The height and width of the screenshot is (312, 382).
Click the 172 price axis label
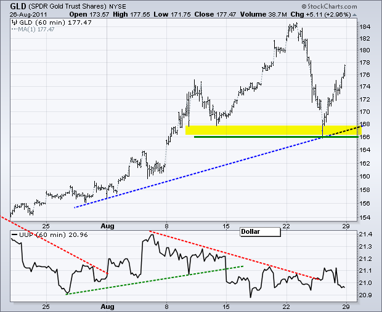pyautogui.click(x=365, y=99)
